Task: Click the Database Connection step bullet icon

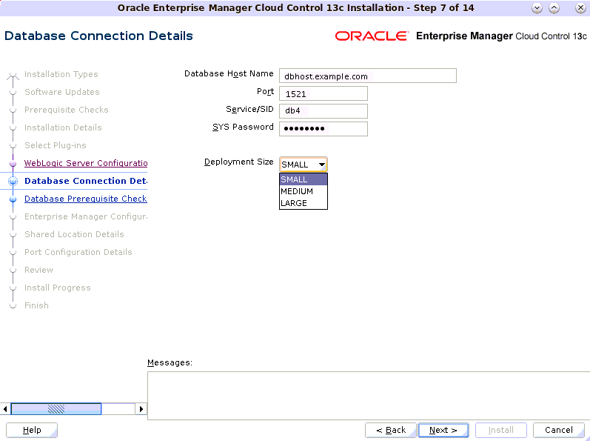Action: point(13,181)
